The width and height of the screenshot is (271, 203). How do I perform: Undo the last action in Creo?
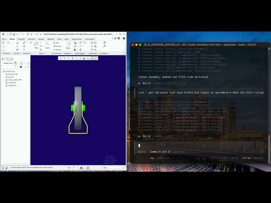(x=17, y=34)
